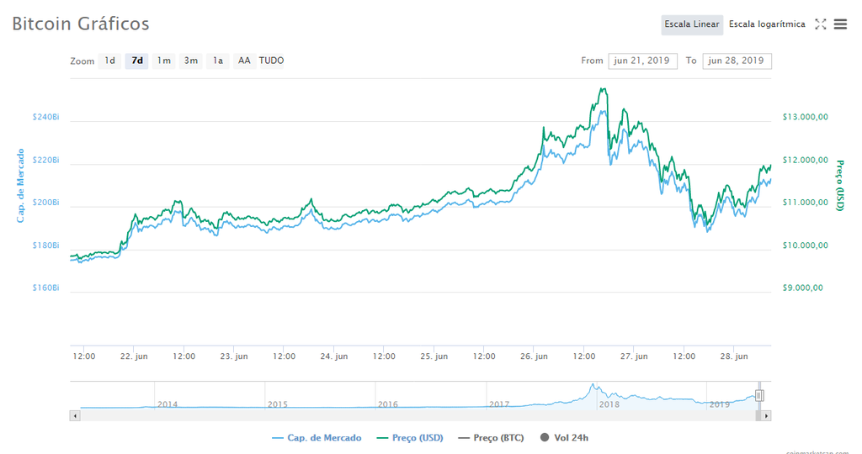862x454 pixels.
Task: Click the 28. jun x-axis label
Action: (734, 356)
